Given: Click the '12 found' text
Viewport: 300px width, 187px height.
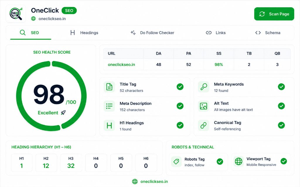Looking at the screenshot, I should click(x=221, y=91).
